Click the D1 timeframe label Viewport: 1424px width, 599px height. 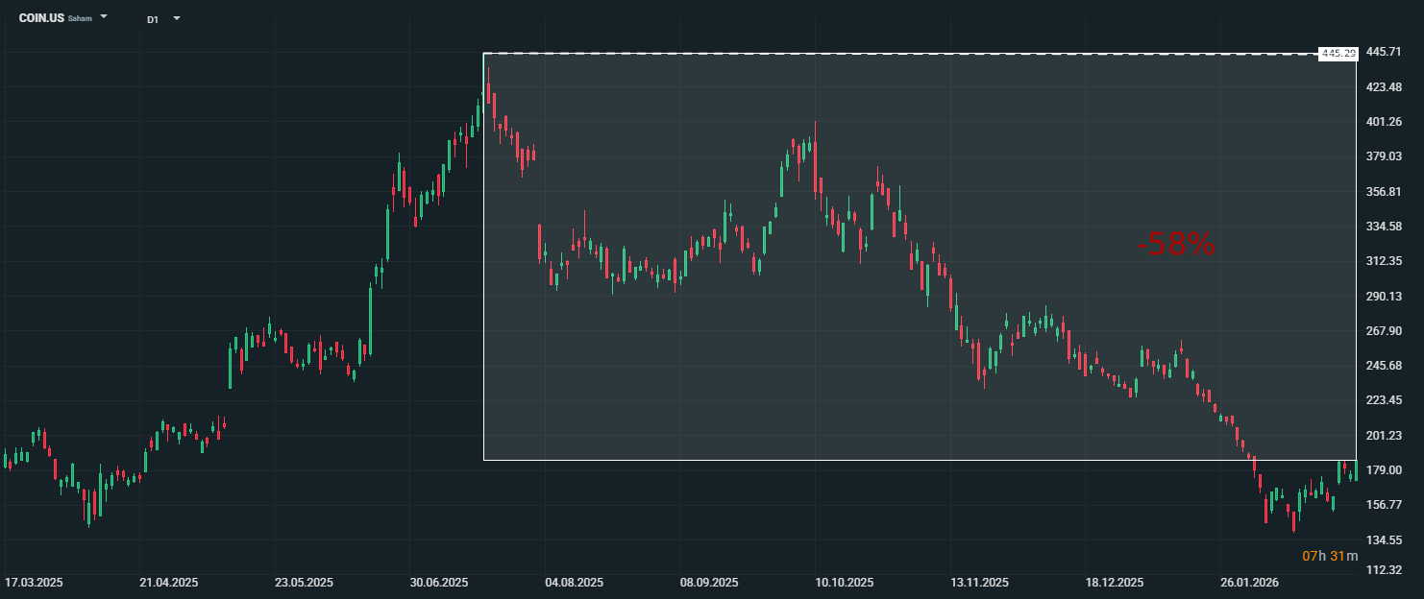point(153,19)
